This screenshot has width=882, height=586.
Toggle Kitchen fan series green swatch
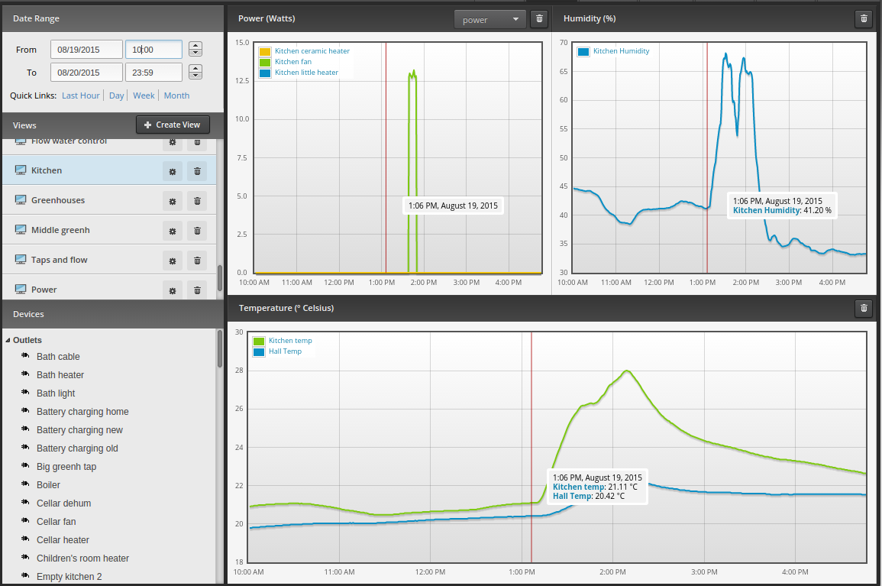coord(265,63)
